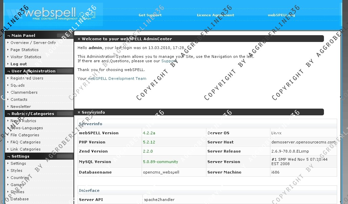348x204 pixels.
Task: Open the Games page
Action: [17, 184]
